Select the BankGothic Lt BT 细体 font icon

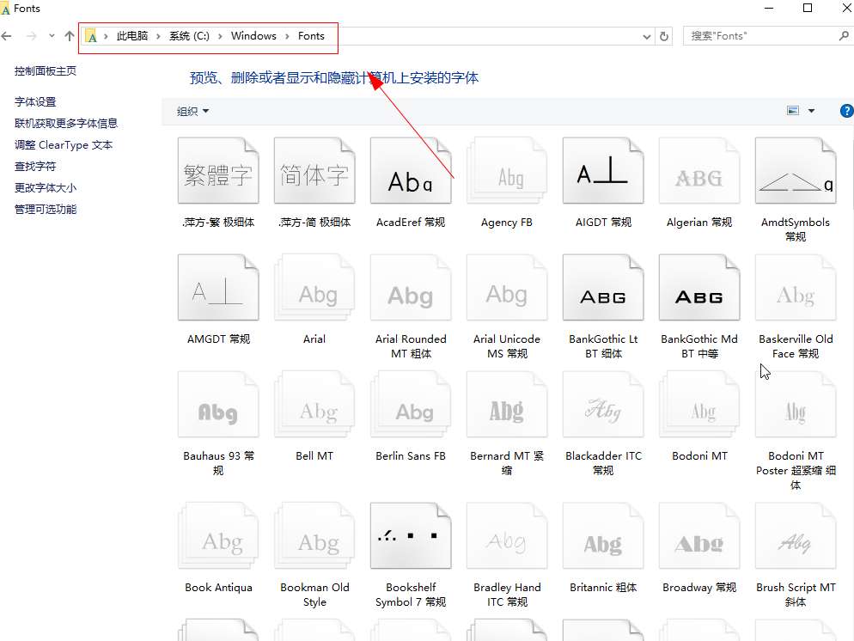click(603, 288)
